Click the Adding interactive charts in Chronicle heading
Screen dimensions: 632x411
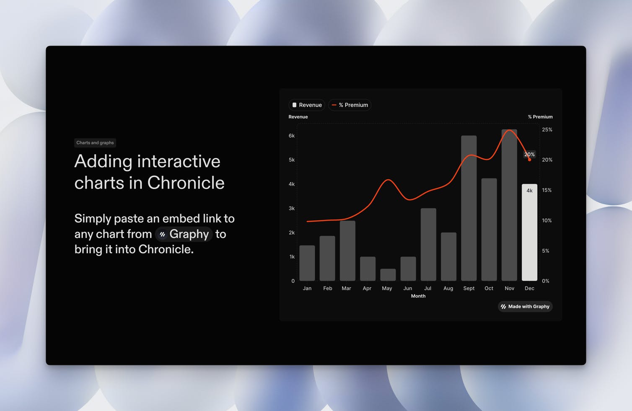point(149,172)
